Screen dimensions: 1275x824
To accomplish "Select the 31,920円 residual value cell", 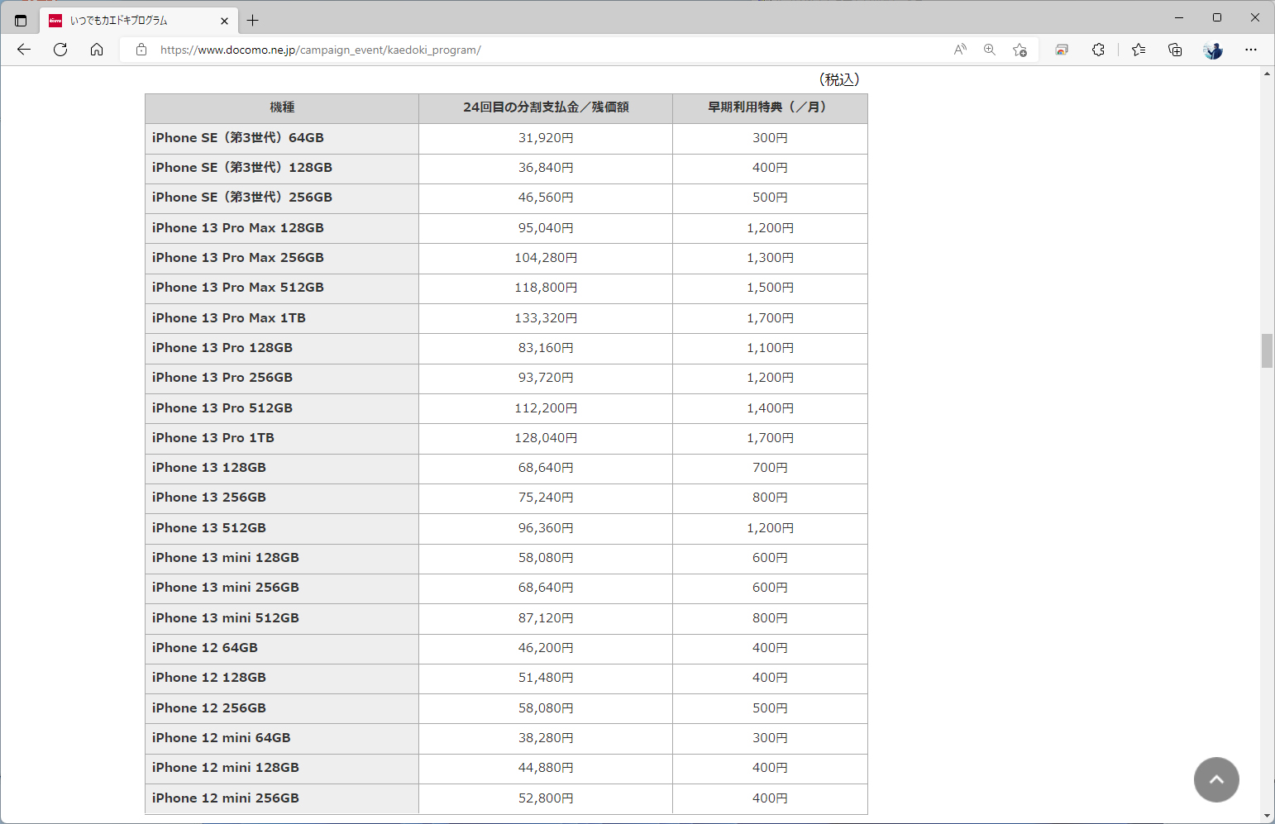I will tap(546, 138).
